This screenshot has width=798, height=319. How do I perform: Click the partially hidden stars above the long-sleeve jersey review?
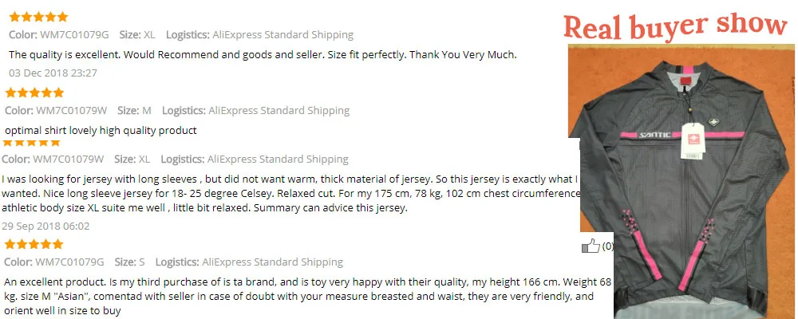pyautogui.click(x=32, y=143)
